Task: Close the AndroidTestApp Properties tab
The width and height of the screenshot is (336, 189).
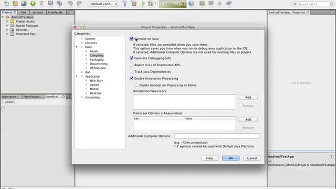Action: pyautogui.click(x=308, y=13)
